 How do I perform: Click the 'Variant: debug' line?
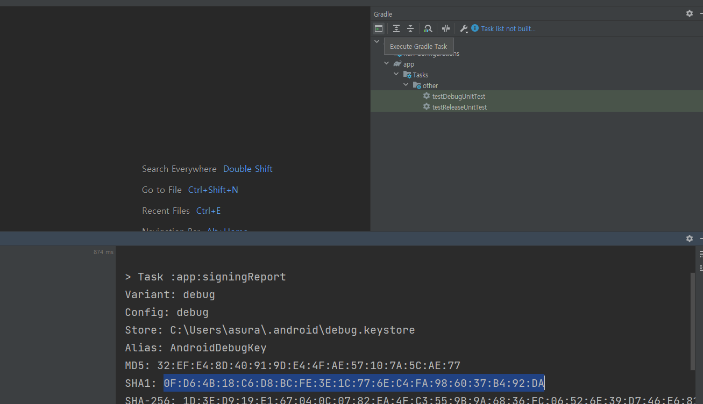(170, 295)
